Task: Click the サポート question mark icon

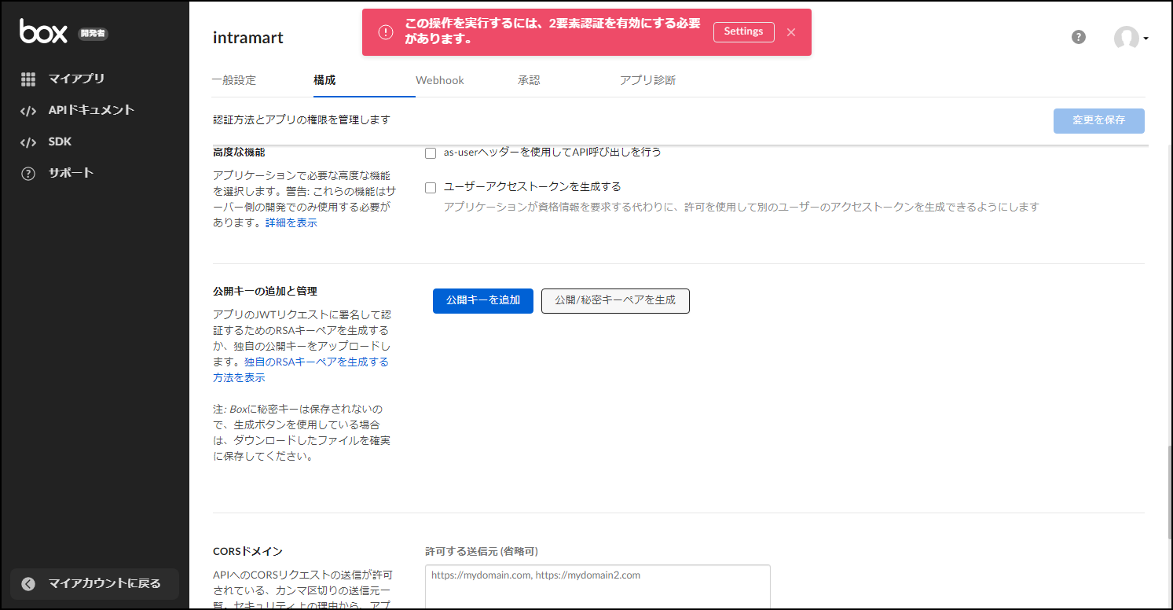Action: tap(28, 174)
